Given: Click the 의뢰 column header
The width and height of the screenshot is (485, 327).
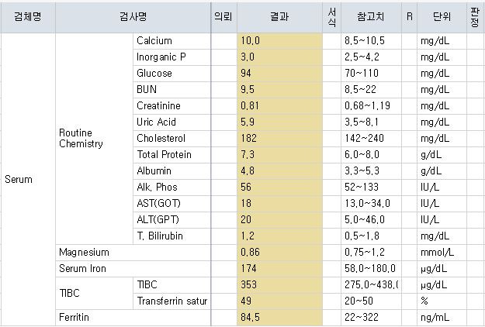Looking at the screenshot, I should pyautogui.click(x=223, y=16).
